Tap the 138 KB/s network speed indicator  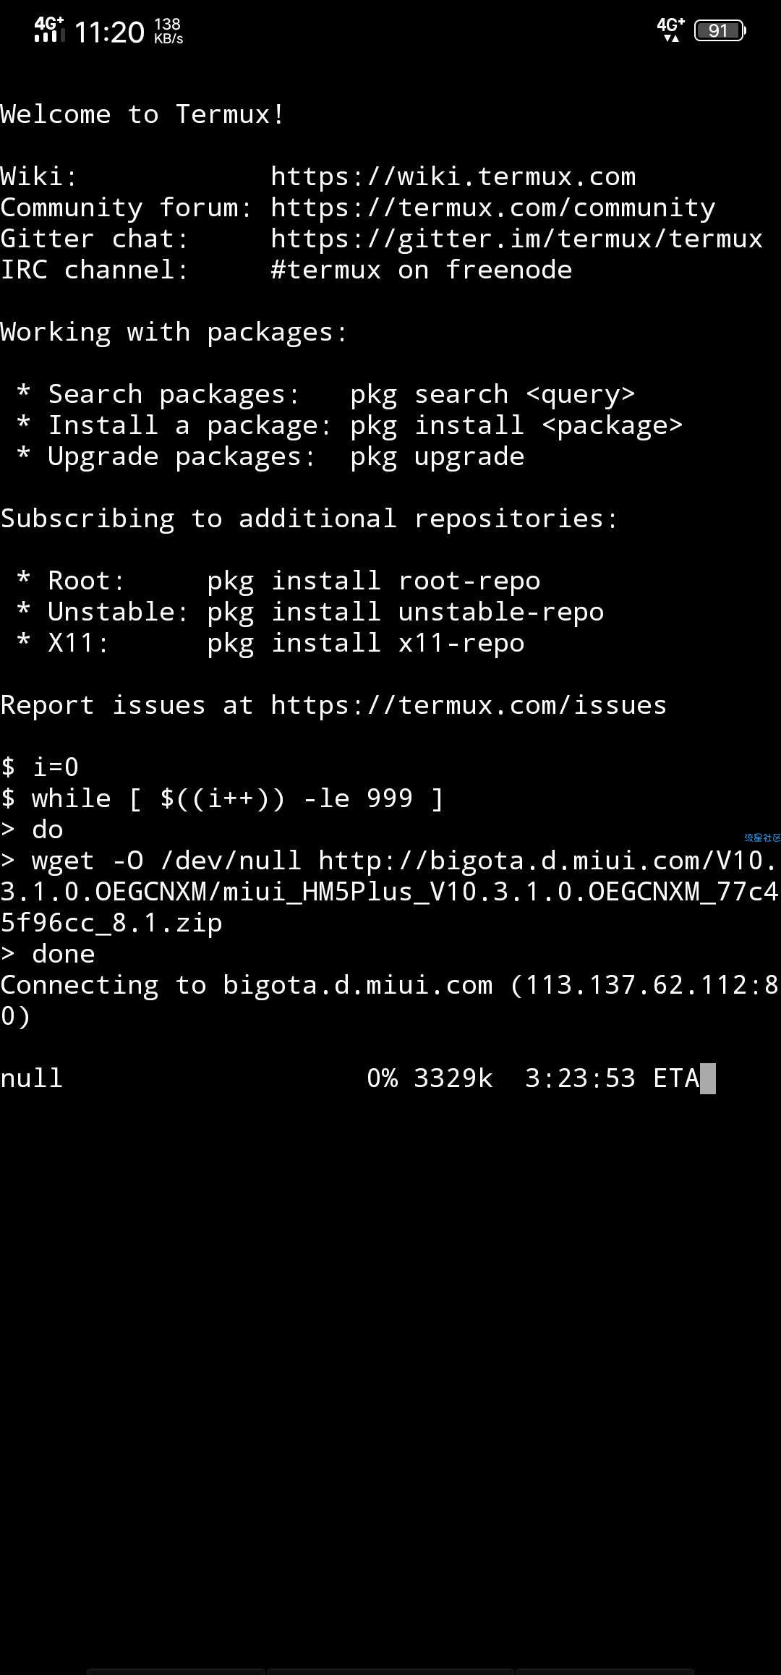coord(168,31)
